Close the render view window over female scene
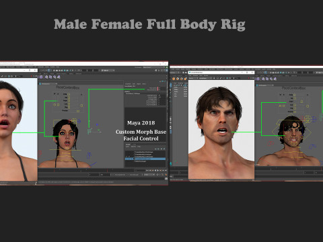 coord(35,70)
